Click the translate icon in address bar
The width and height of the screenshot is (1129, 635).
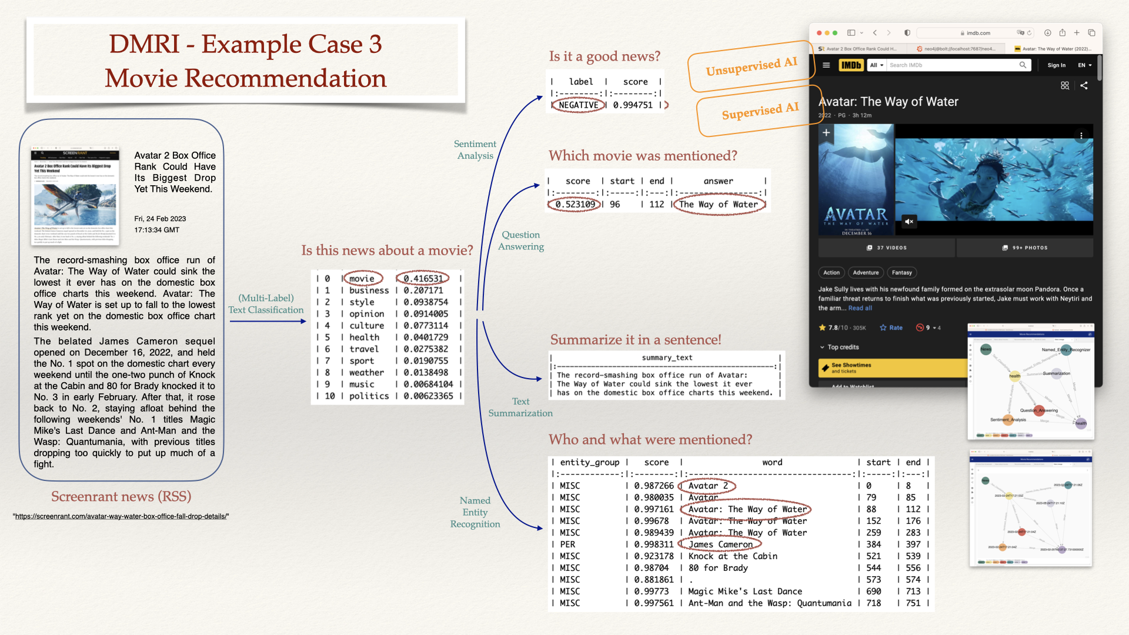tap(1020, 33)
